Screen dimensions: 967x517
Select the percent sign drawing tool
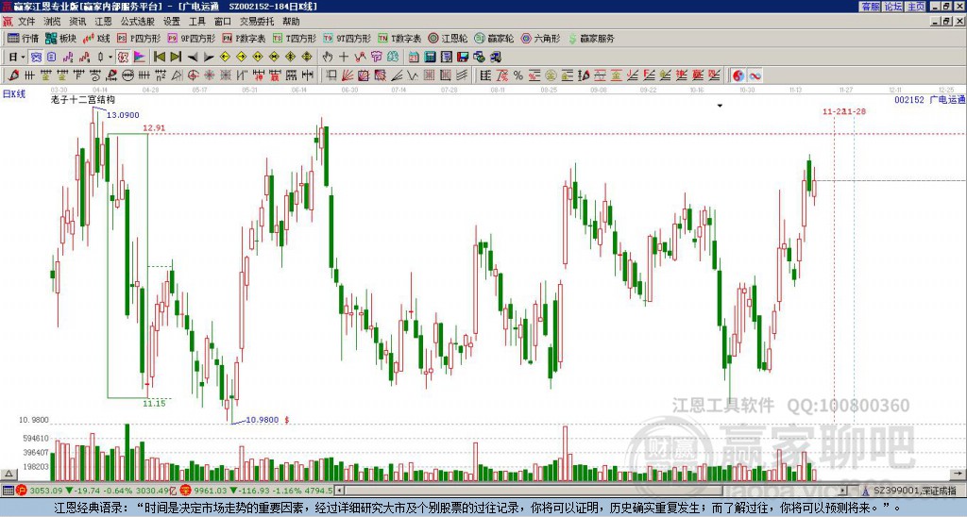(x=518, y=75)
